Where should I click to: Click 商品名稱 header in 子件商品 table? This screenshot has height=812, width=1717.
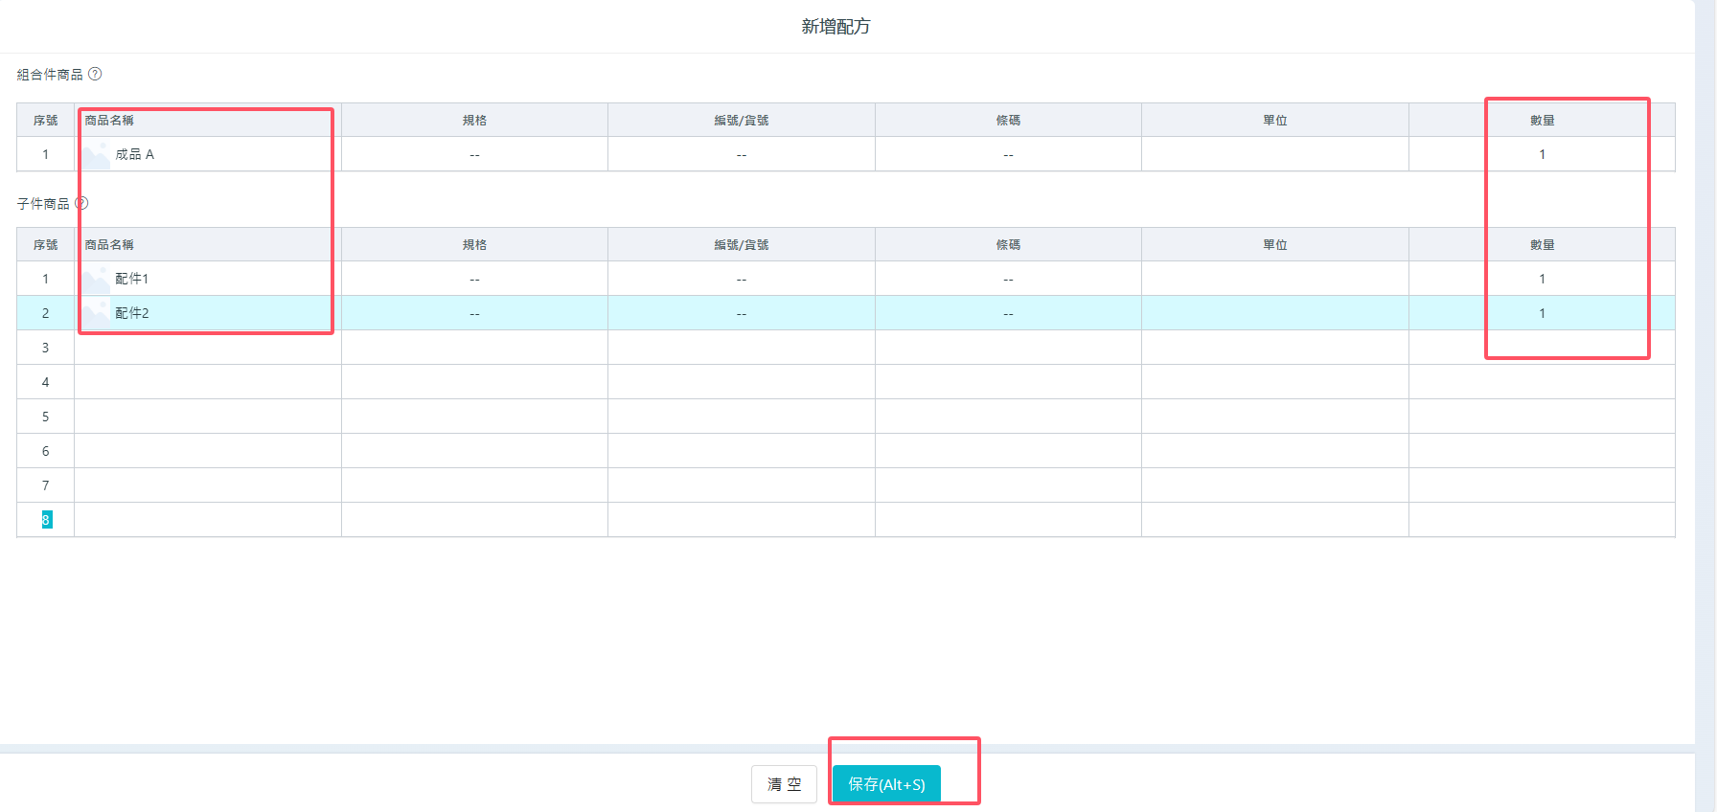coord(109,245)
